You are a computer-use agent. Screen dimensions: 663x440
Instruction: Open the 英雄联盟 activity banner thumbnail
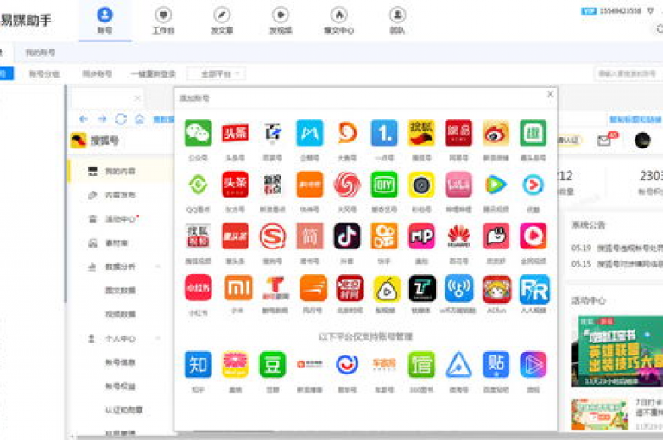coord(617,351)
